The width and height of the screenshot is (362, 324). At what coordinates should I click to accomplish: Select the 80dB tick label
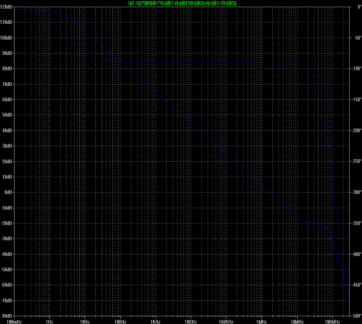pos(7,69)
